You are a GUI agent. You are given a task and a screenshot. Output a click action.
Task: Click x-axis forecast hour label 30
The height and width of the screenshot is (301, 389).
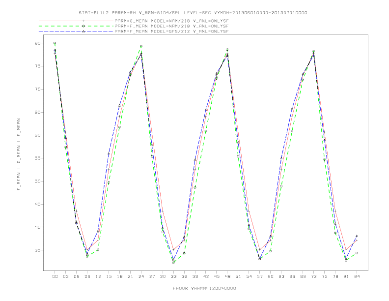[x=163, y=276]
